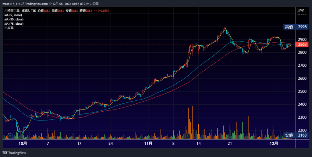This screenshot has height=157, width=312.
Task: Click the TradingView.com link in header
Action: click(36, 4)
